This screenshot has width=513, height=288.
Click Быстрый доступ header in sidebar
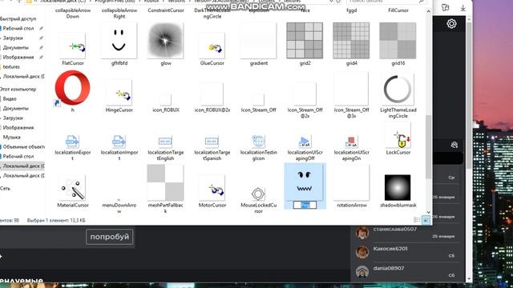18,19
